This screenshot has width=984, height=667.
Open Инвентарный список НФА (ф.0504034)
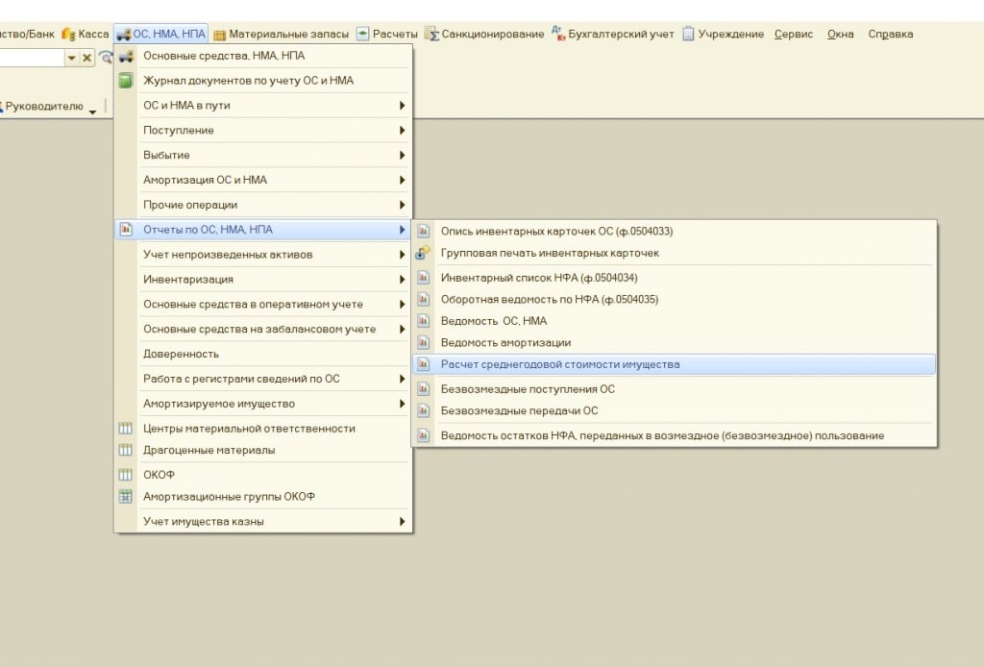(x=538, y=278)
